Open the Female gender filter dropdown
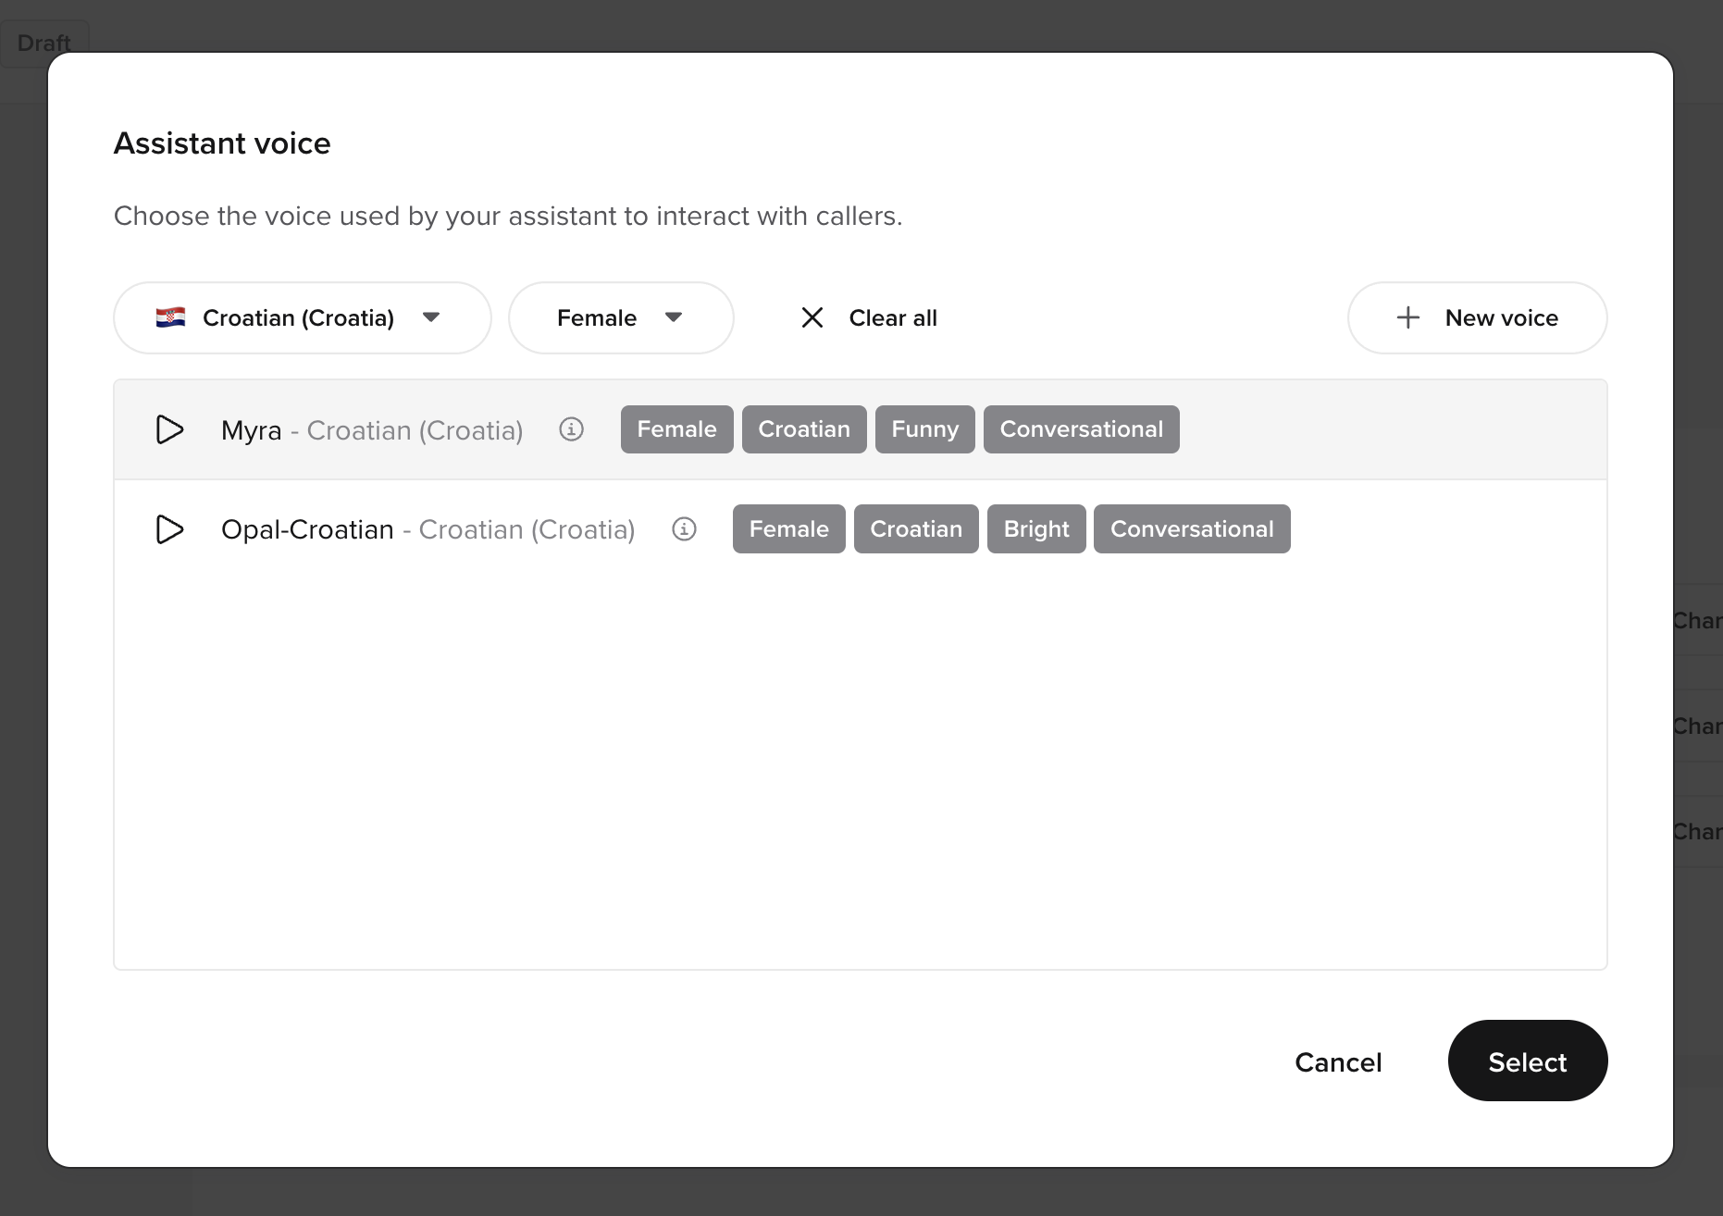The image size is (1723, 1216). (620, 317)
